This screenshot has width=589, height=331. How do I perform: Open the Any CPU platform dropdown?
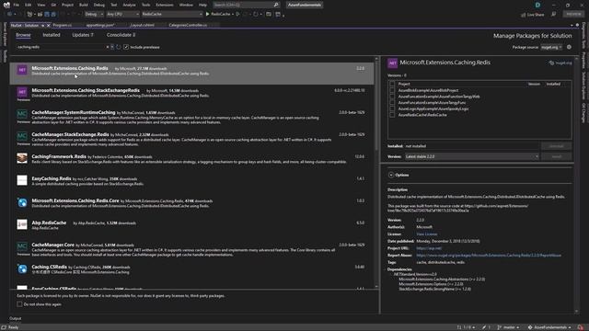[x=122, y=14]
